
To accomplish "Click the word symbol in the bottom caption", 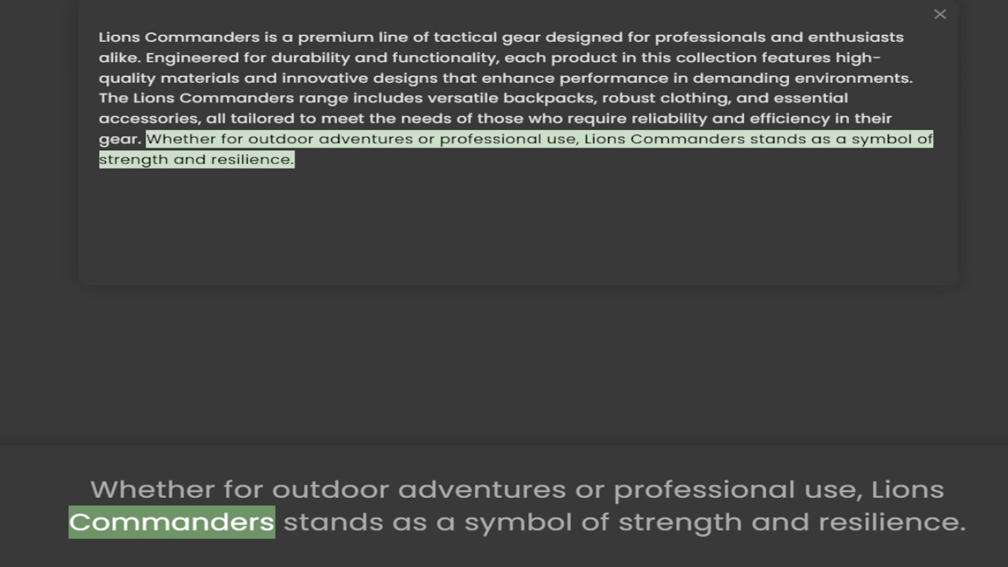I will coord(518,522).
